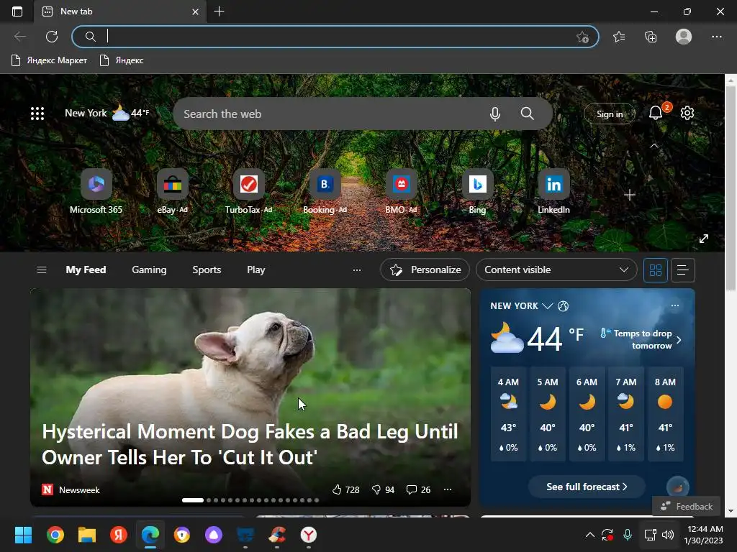Open the tab actions menu icon
This screenshot has width=737, height=552.
17,11
